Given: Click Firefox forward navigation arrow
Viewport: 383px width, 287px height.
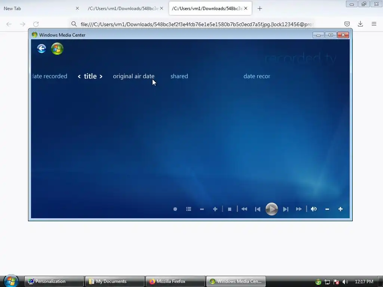Looking at the screenshot, I should pyautogui.click(x=22, y=24).
